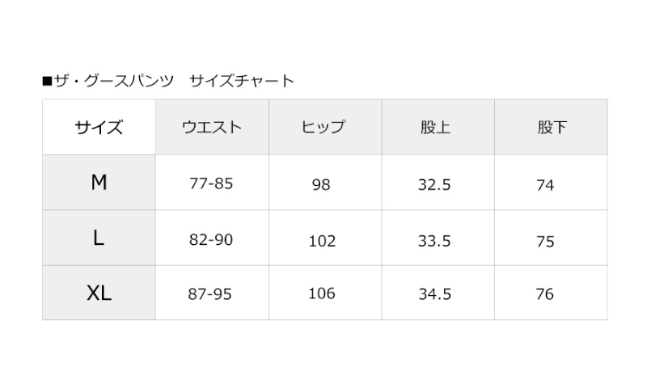Click waist value 77-85
Viewport: 647px width, 388px height.
pos(211,183)
